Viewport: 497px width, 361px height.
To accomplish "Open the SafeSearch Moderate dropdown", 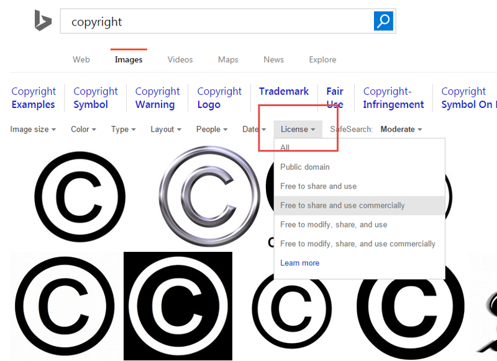I will 401,130.
